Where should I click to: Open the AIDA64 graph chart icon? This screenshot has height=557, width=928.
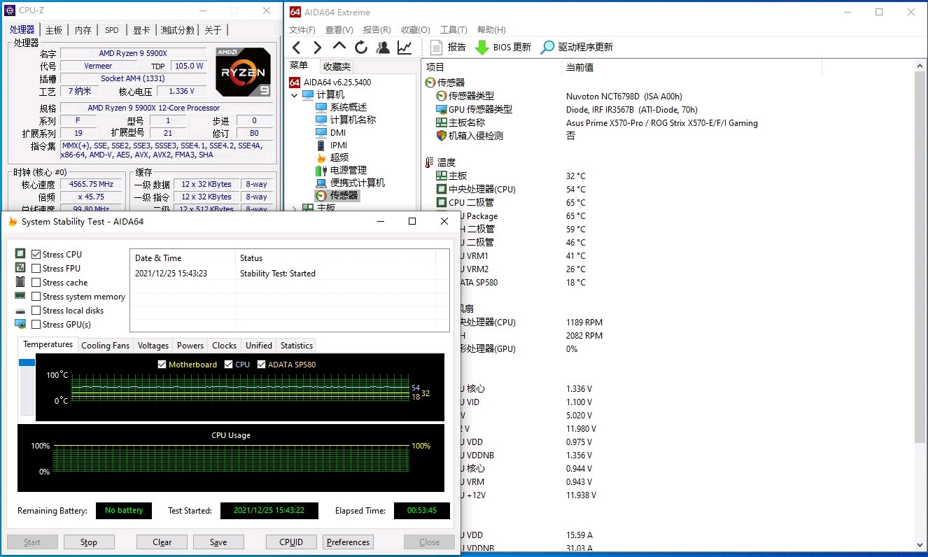pos(405,47)
